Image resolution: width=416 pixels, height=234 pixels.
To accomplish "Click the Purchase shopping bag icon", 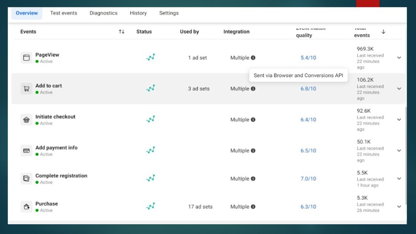I will (26, 207).
